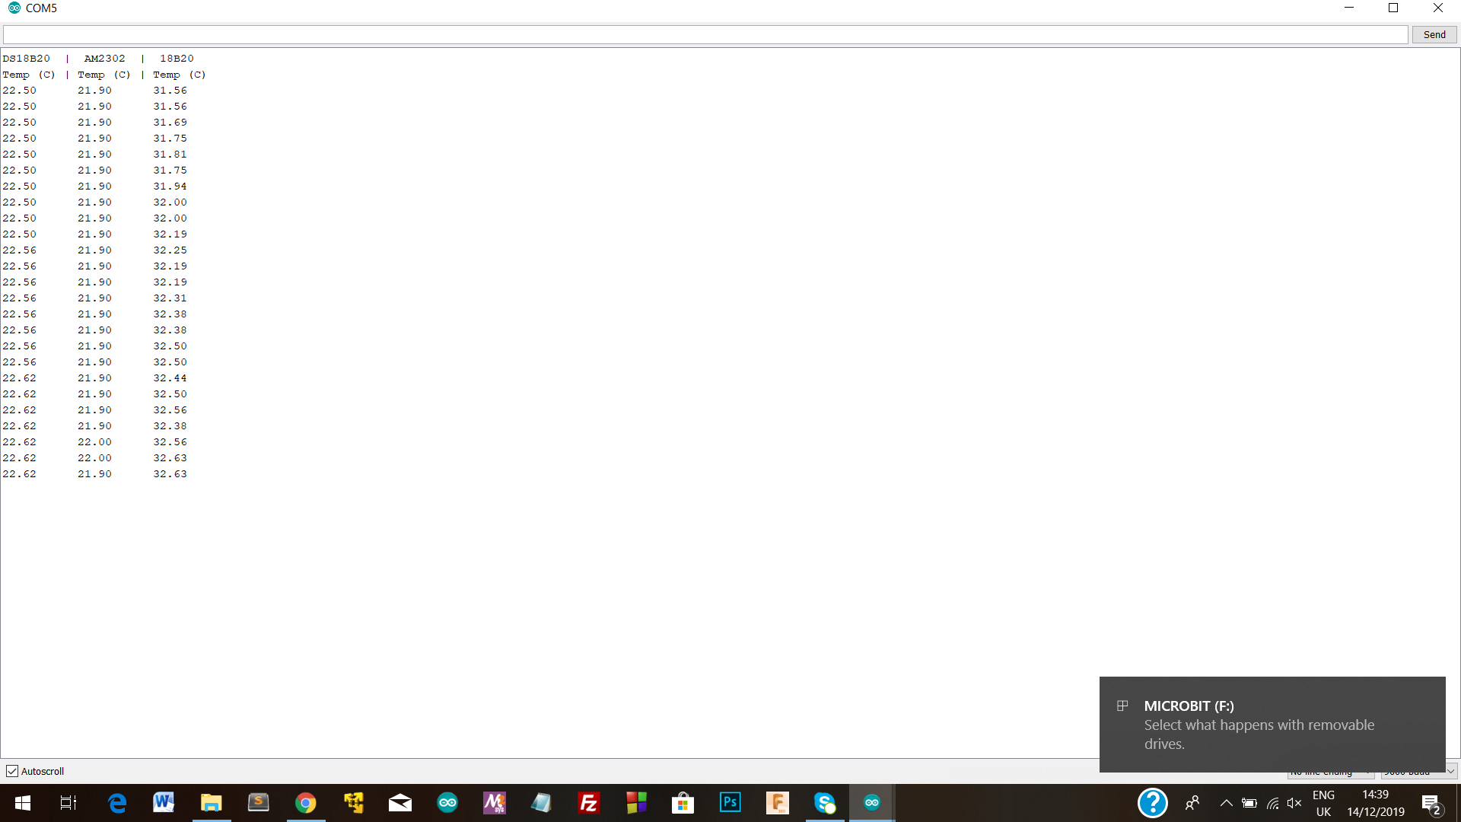The image size is (1461, 822).
Task: Open the Wi-Fi network icon
Action: click(x=1272, y=803)
